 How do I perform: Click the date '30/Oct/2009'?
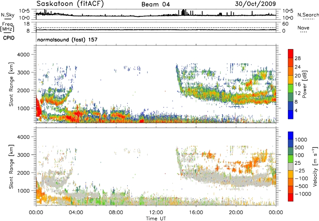(x=255, y=4)
